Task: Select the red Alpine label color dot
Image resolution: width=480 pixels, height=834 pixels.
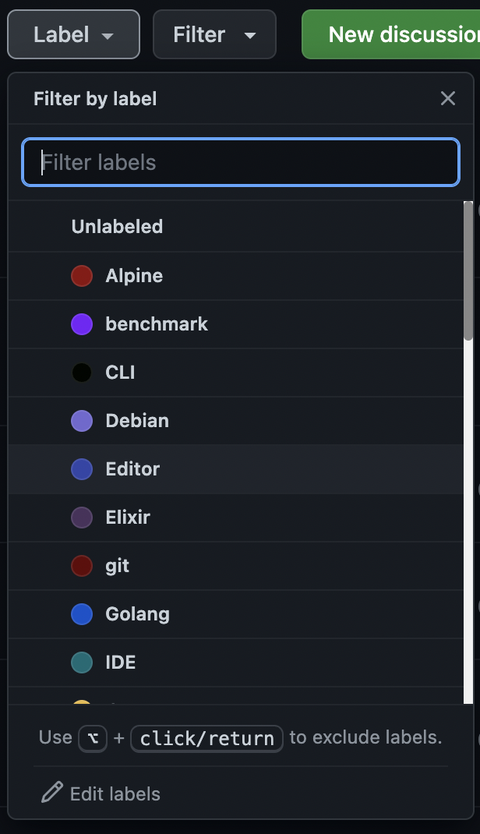Action: click(x=82, y=276)
